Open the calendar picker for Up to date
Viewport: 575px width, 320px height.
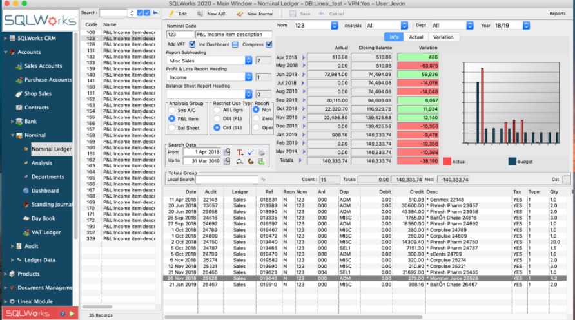pyautogui.click(x=227, y=161)
